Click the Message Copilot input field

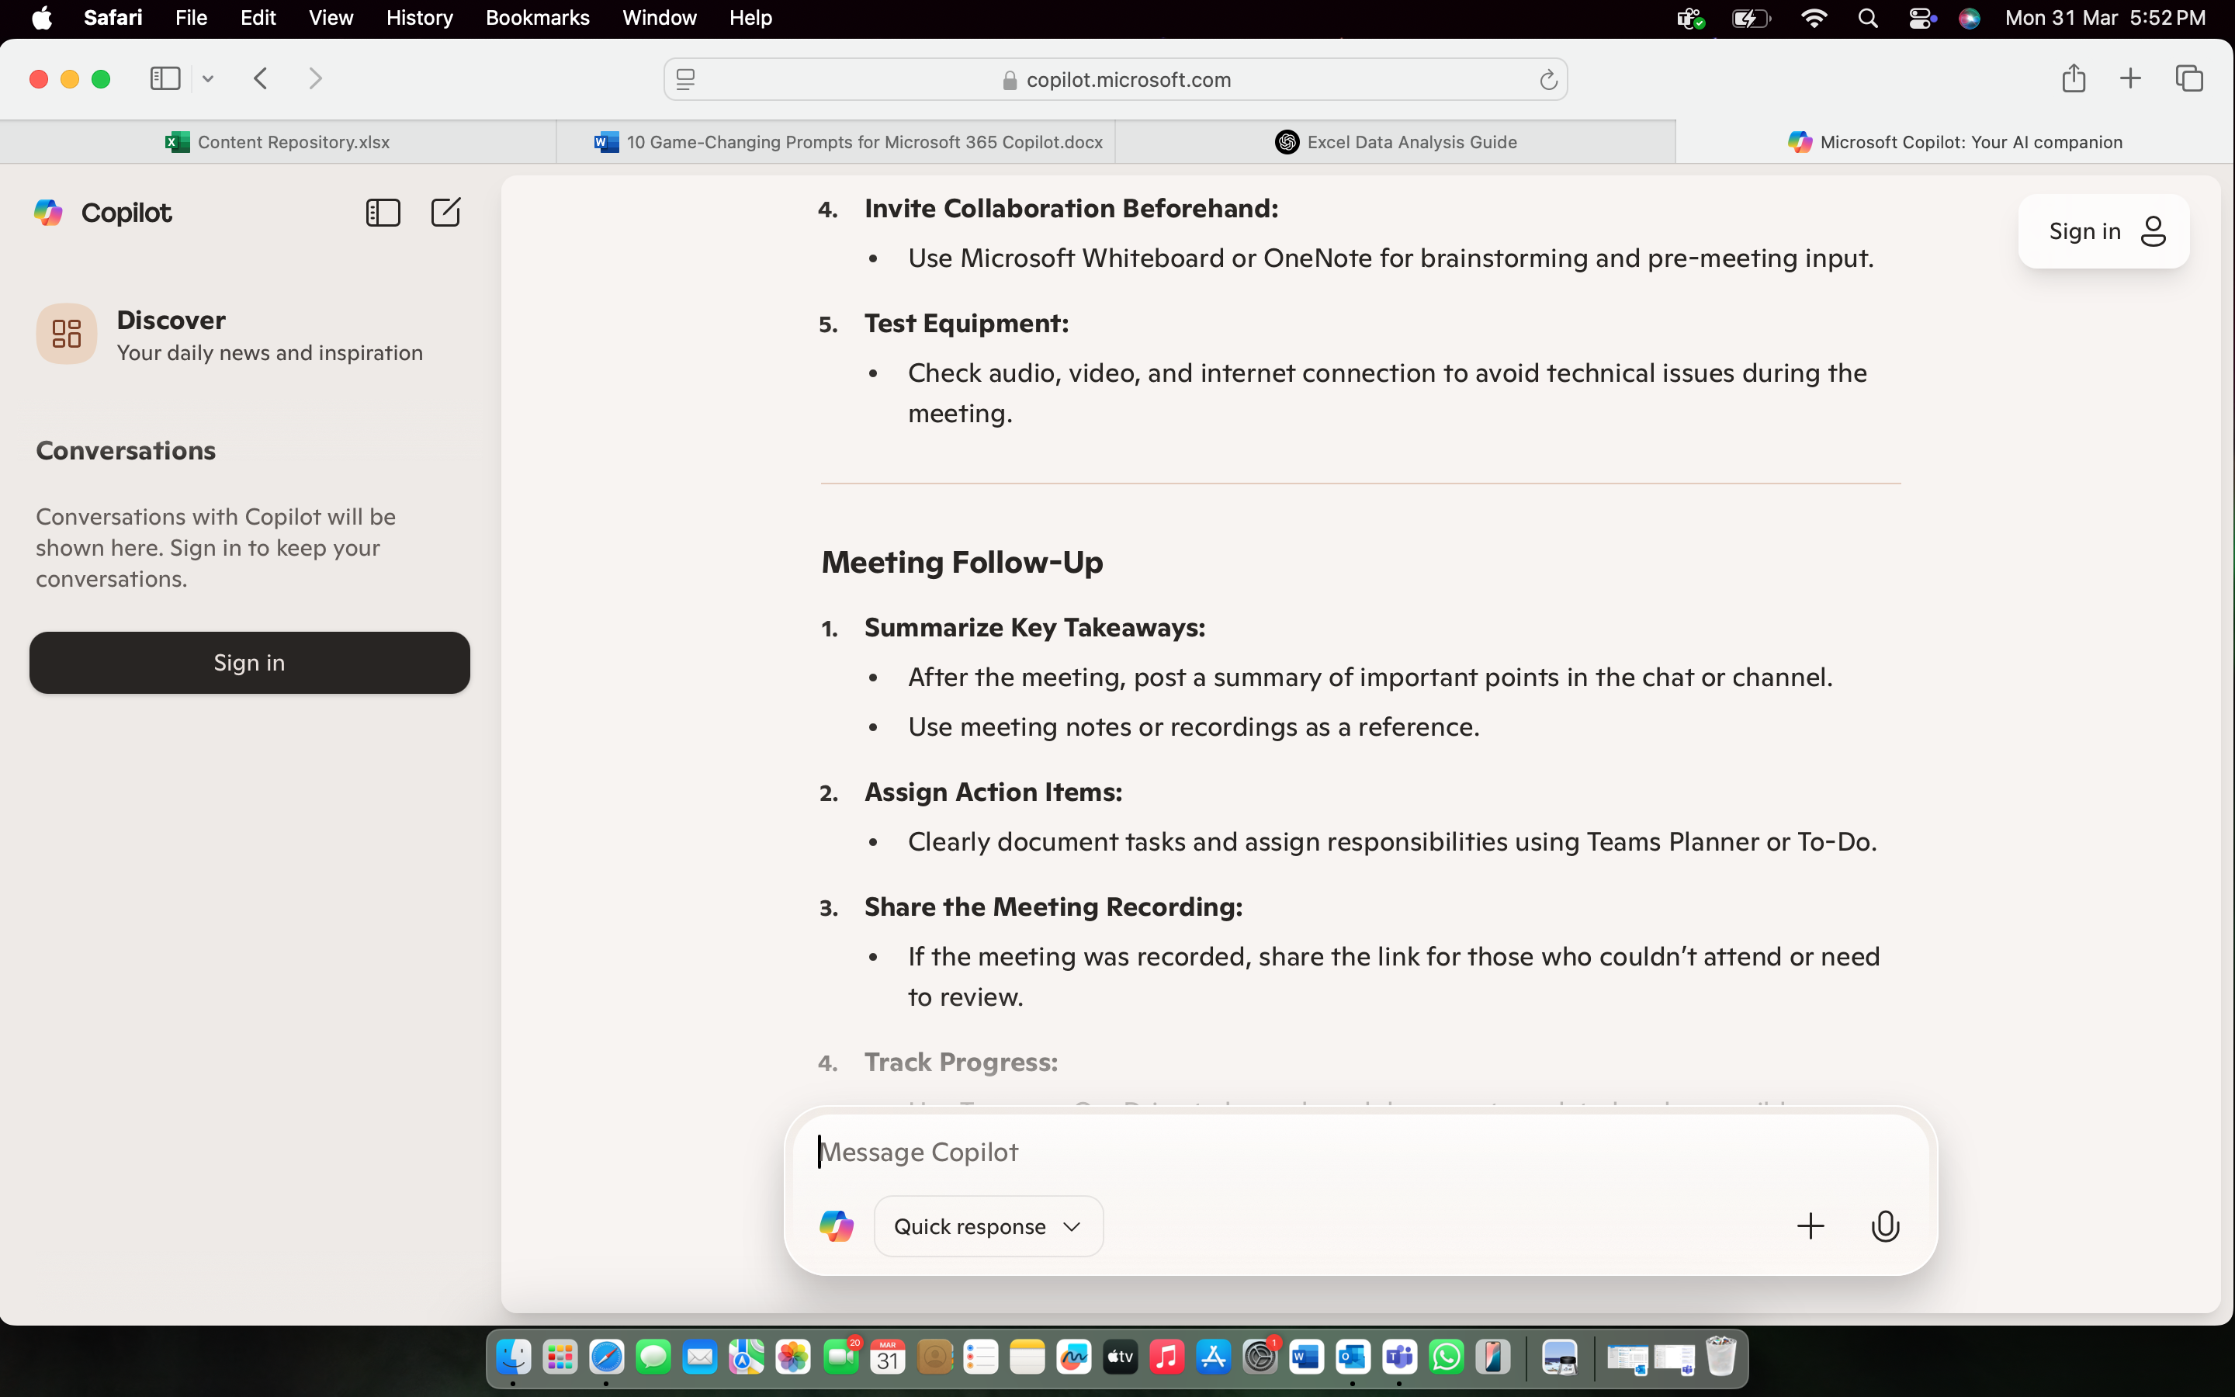(x=1360, y=1153)
